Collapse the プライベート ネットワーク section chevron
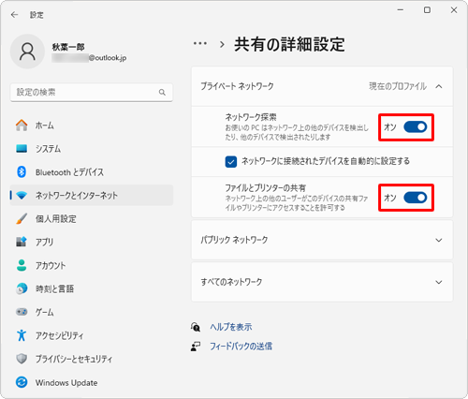This screenshot has height=399, width=468. pos(439,86)
